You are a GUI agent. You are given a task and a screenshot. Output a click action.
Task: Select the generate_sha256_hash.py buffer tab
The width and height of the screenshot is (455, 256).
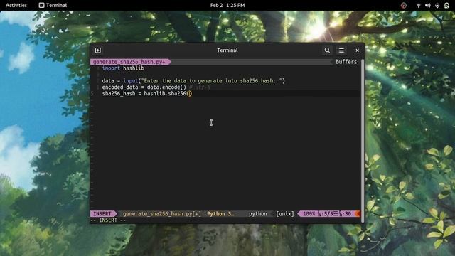point(129,62)
